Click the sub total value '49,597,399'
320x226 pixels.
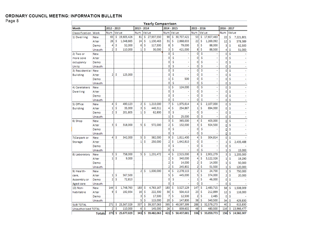click(x=182, y=204)
